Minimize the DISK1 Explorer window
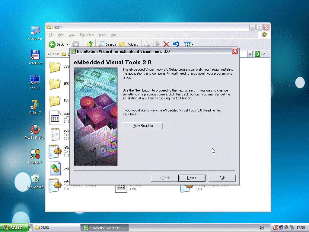 coord(252,27)
